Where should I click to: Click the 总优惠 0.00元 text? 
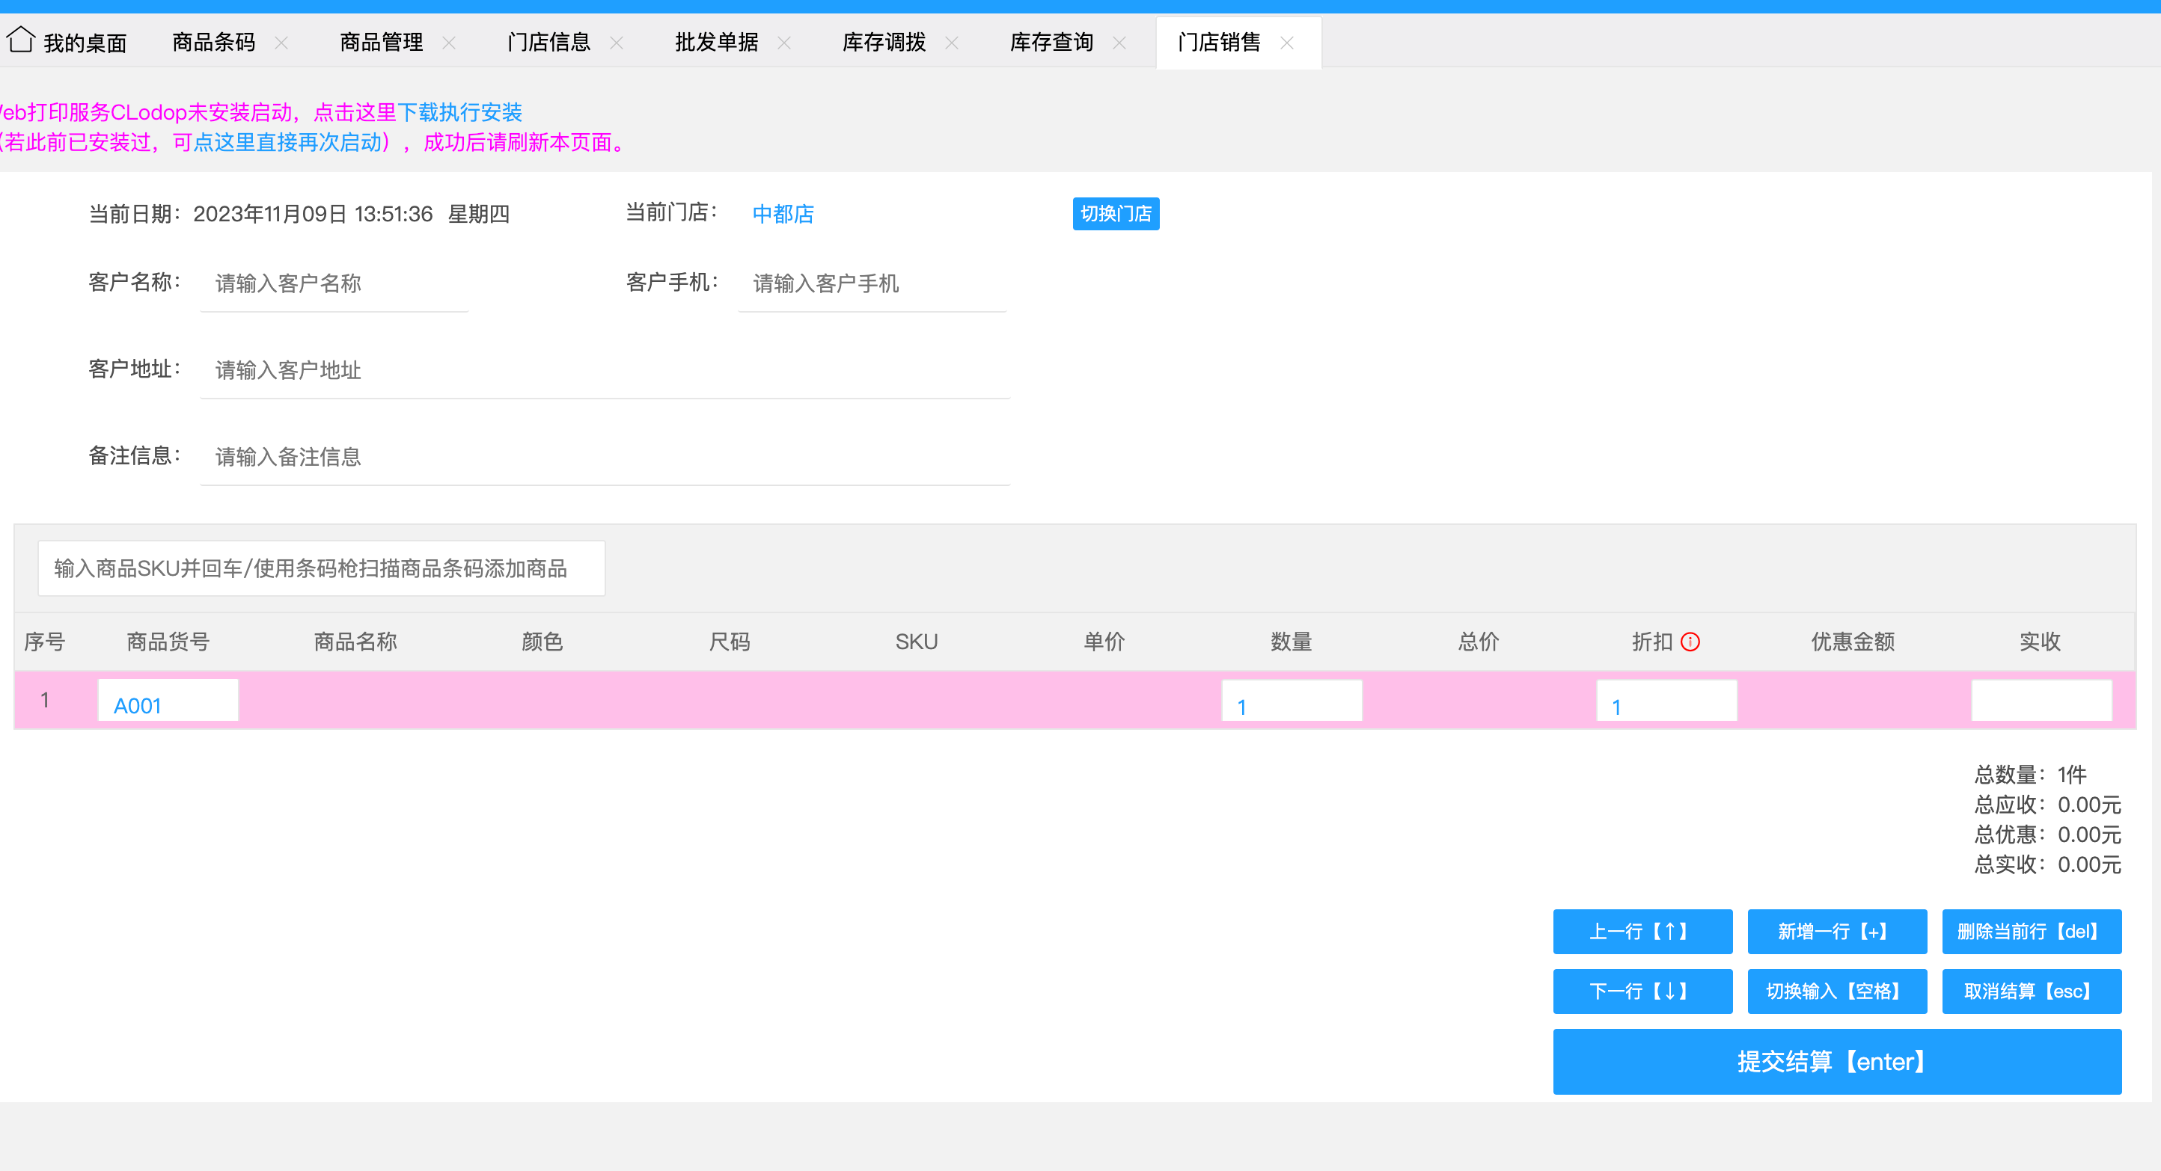pyautogui.click(x=2048, y=835)
